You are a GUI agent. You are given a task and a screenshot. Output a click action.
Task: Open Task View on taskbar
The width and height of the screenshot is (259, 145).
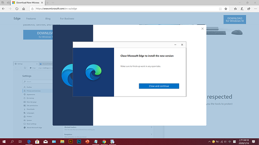(x=20, y=141)
